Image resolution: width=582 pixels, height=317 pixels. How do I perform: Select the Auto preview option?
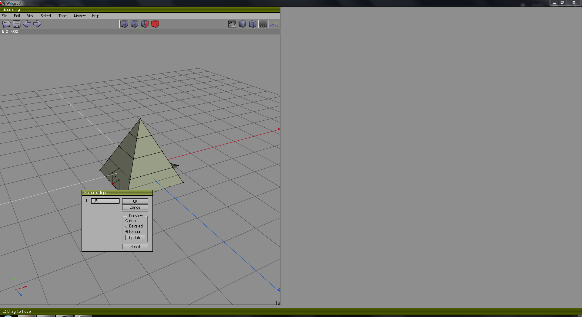[131, 221]
